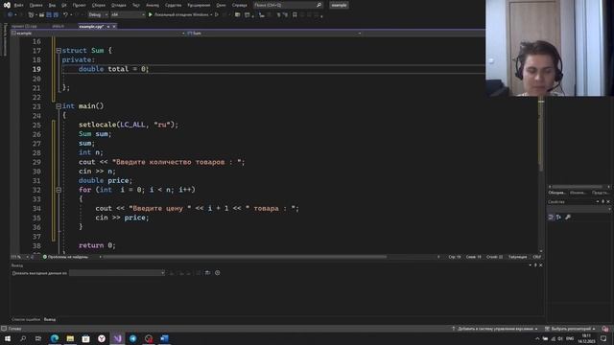
Task: Click the wrench icon in Properties panel
Action: 568,218
